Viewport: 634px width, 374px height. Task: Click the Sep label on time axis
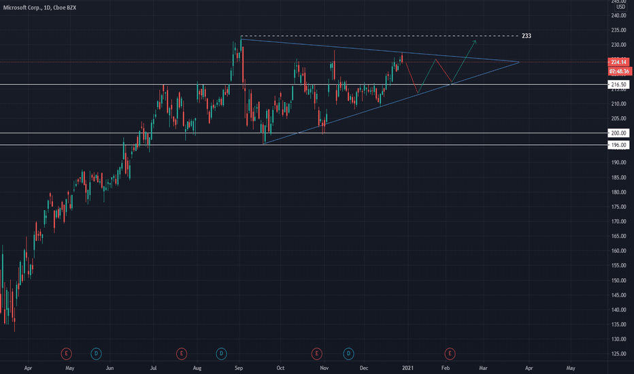(x=239, y=368)
